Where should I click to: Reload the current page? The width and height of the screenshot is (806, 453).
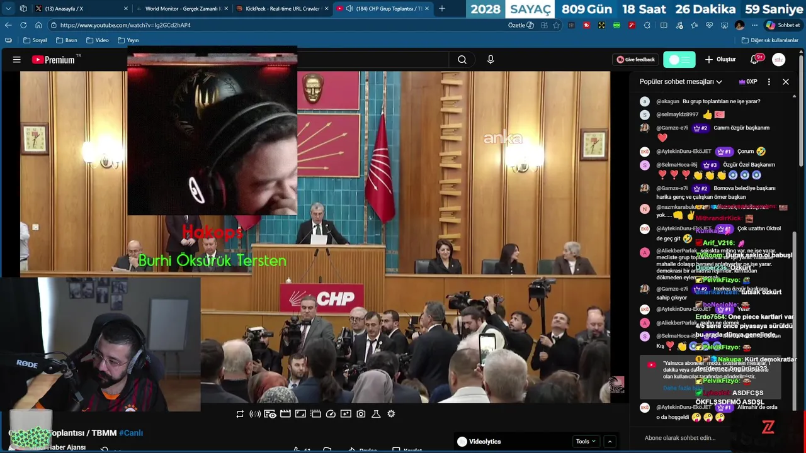click(23, 25)
